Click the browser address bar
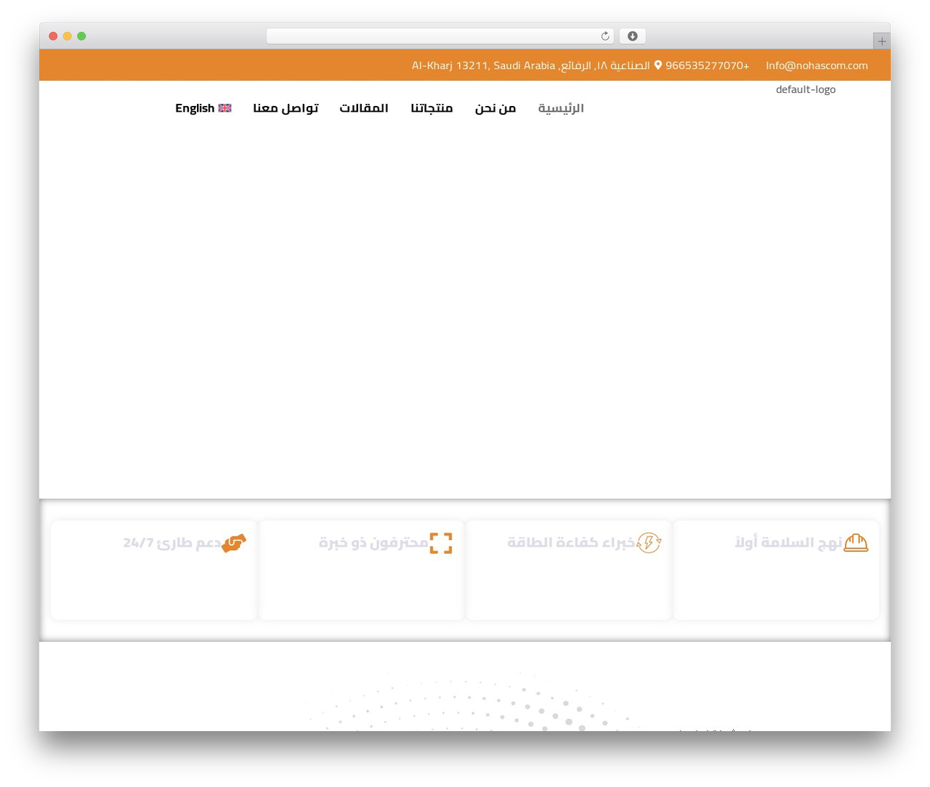930x787 pixels. pyautogui.click(x=440, y=36)
